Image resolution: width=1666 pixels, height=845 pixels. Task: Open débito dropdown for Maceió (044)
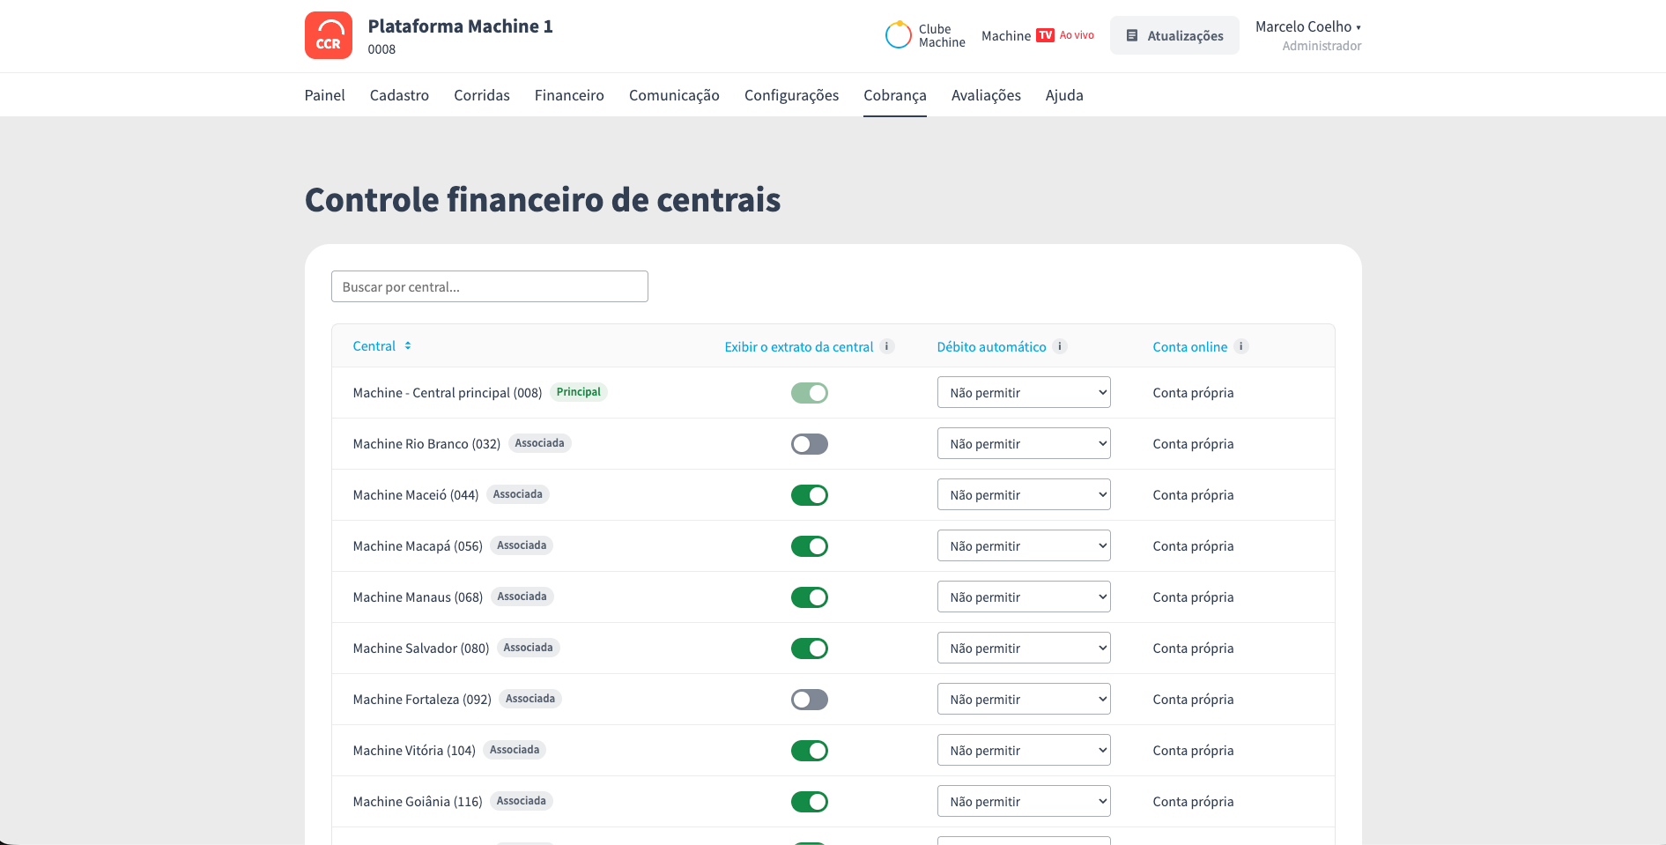pyautogui.click(x=1024, y=494)
